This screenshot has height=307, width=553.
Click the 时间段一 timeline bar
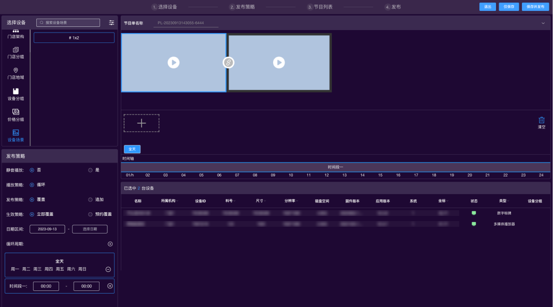point(335,167)
